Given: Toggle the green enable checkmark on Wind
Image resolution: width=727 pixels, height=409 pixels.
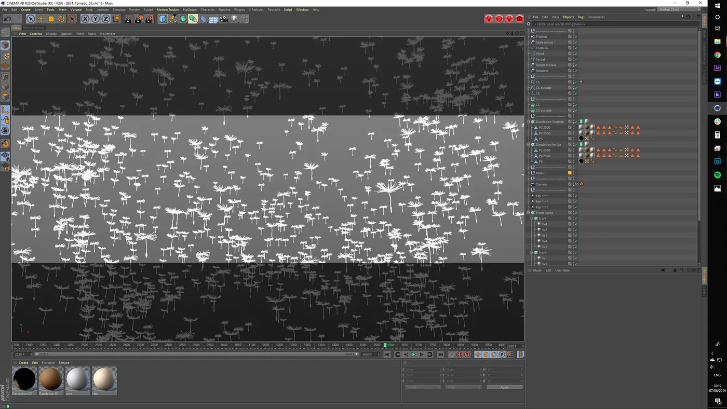Looking at the screenshot, I should (x=576, y=53).
